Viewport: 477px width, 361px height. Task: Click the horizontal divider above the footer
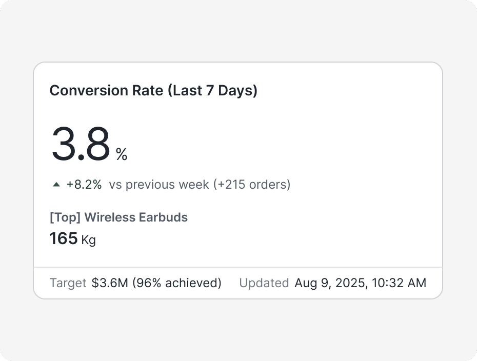(x=238, y=267)
